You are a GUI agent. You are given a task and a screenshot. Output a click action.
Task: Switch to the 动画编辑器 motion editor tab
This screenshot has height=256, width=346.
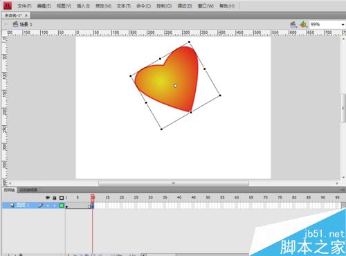pos(28,190)
